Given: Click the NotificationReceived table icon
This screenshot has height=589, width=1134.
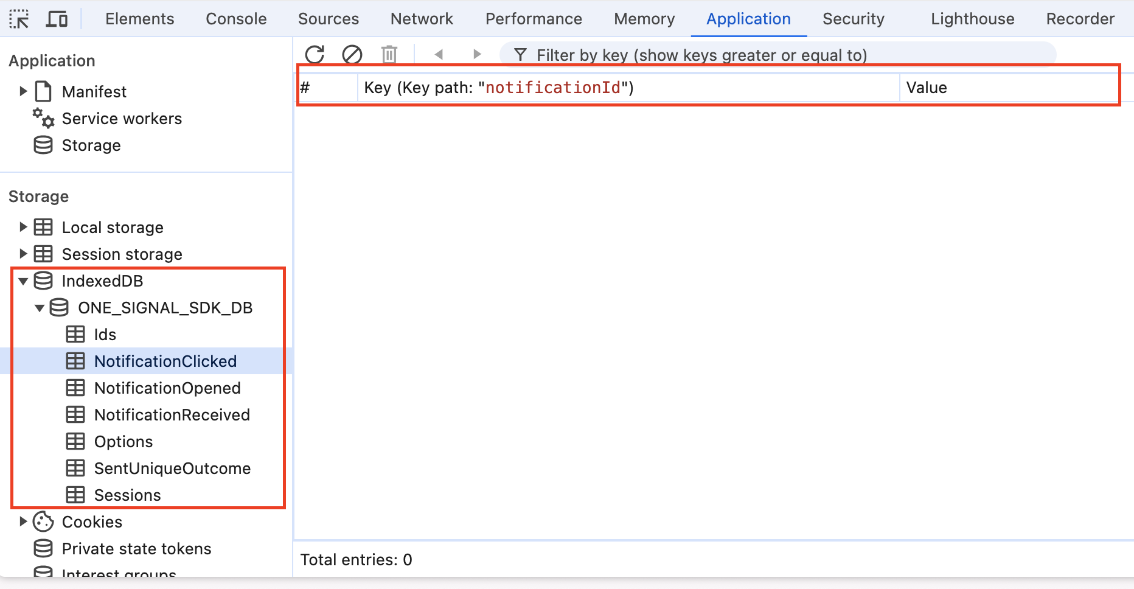Looking at the screenshot, I should (x=75, y=414).
